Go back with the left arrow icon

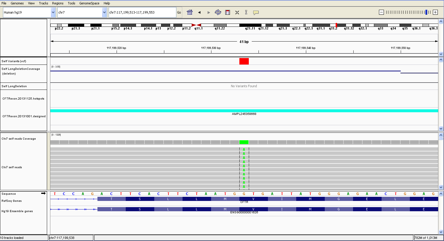(199, 12)
